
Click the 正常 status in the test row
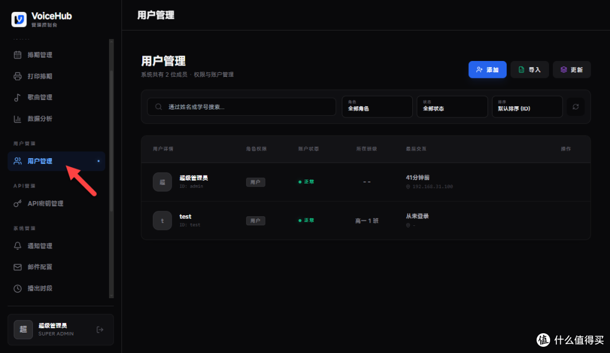[x=306, y=220]
